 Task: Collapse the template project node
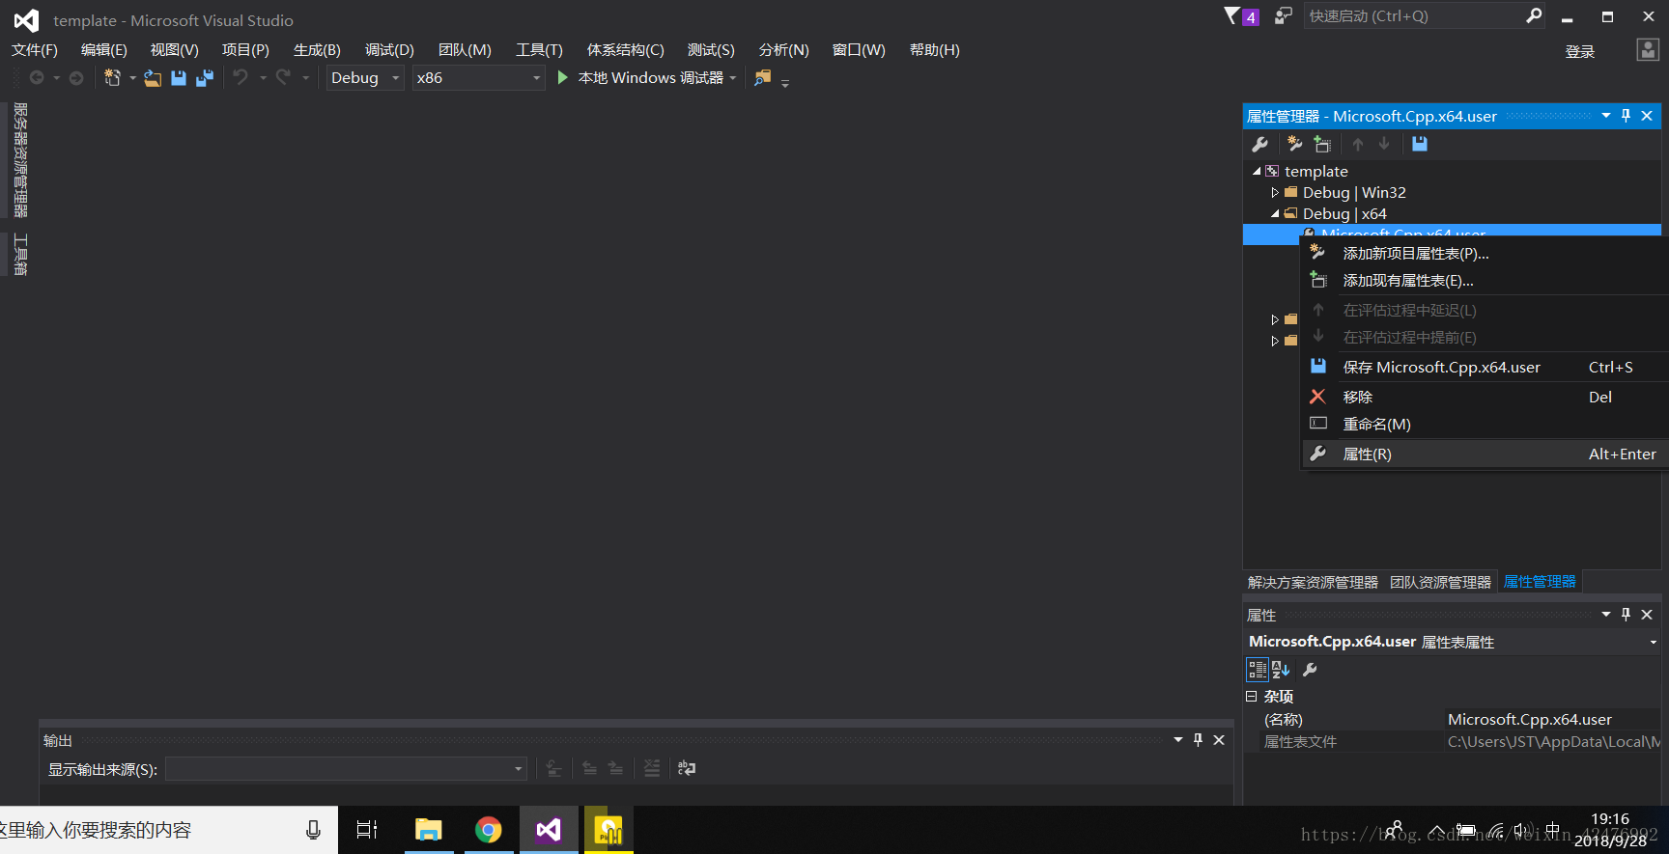pos(1257,172)
